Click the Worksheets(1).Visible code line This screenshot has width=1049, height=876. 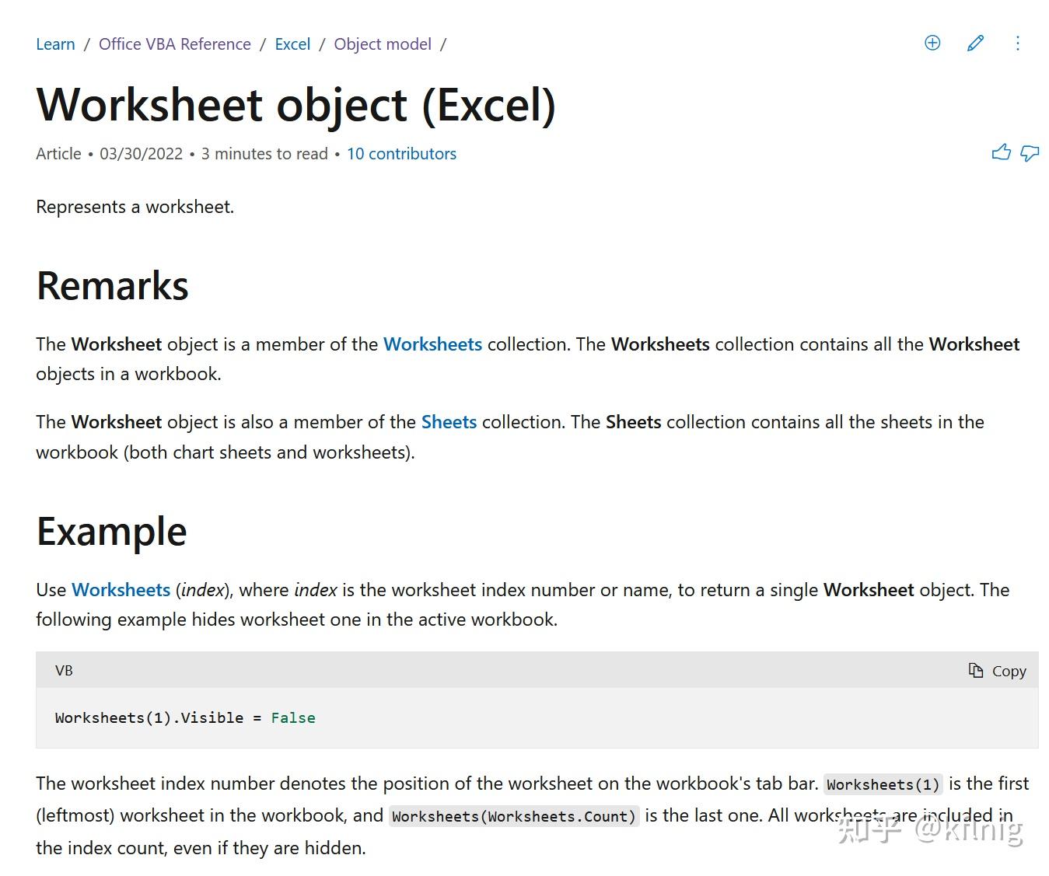(185, 717)
